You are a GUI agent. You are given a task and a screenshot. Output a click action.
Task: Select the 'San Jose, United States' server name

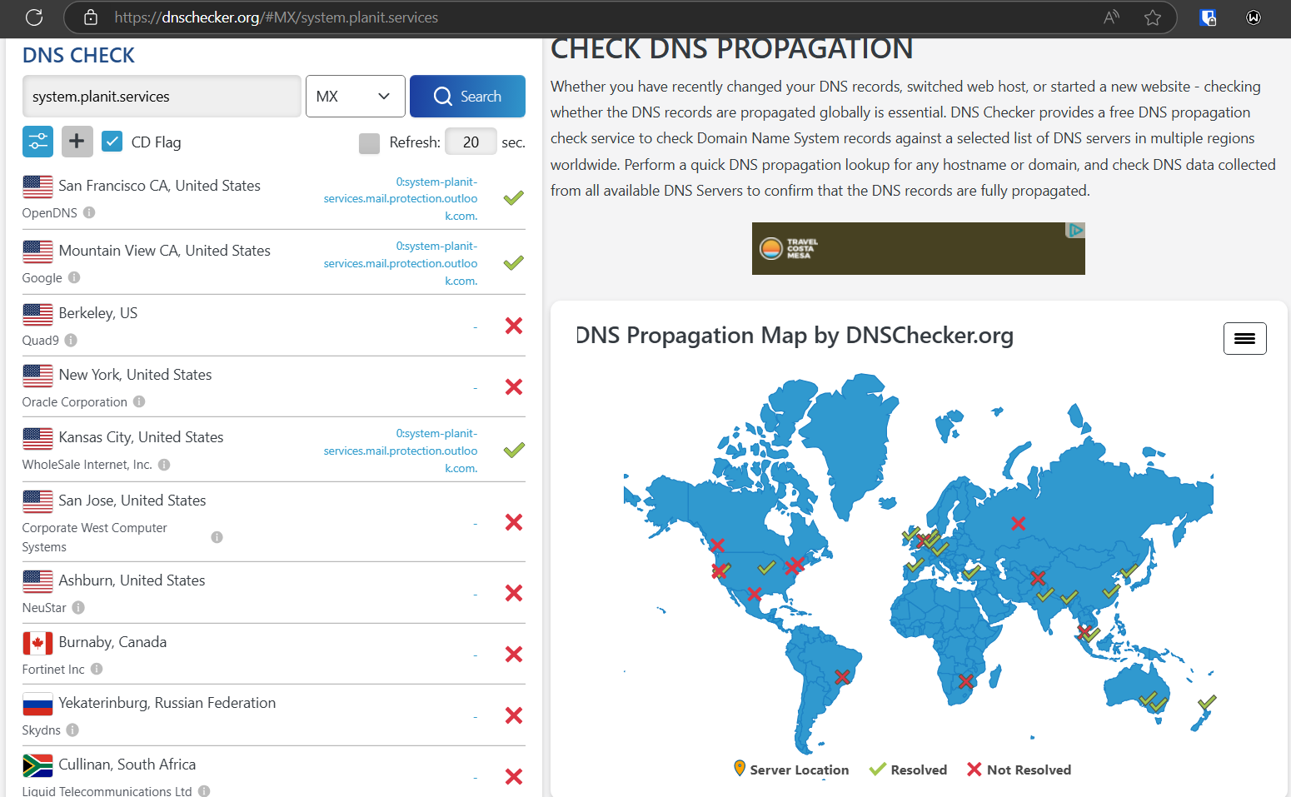[132, 501]
